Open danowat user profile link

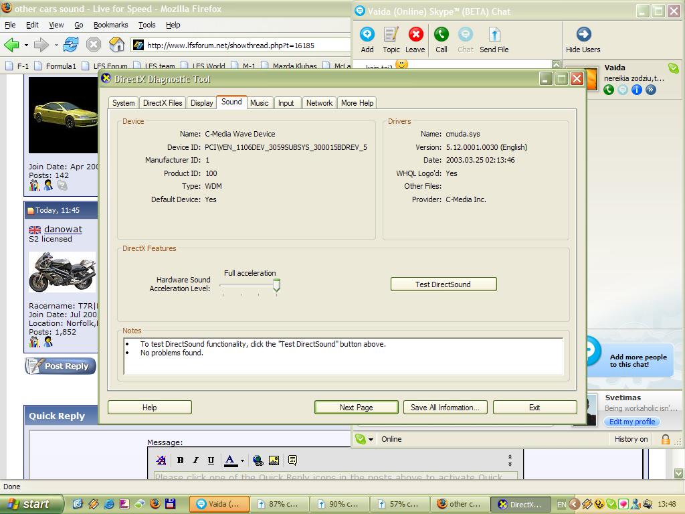pyautogui.click(x=63, y=229)
